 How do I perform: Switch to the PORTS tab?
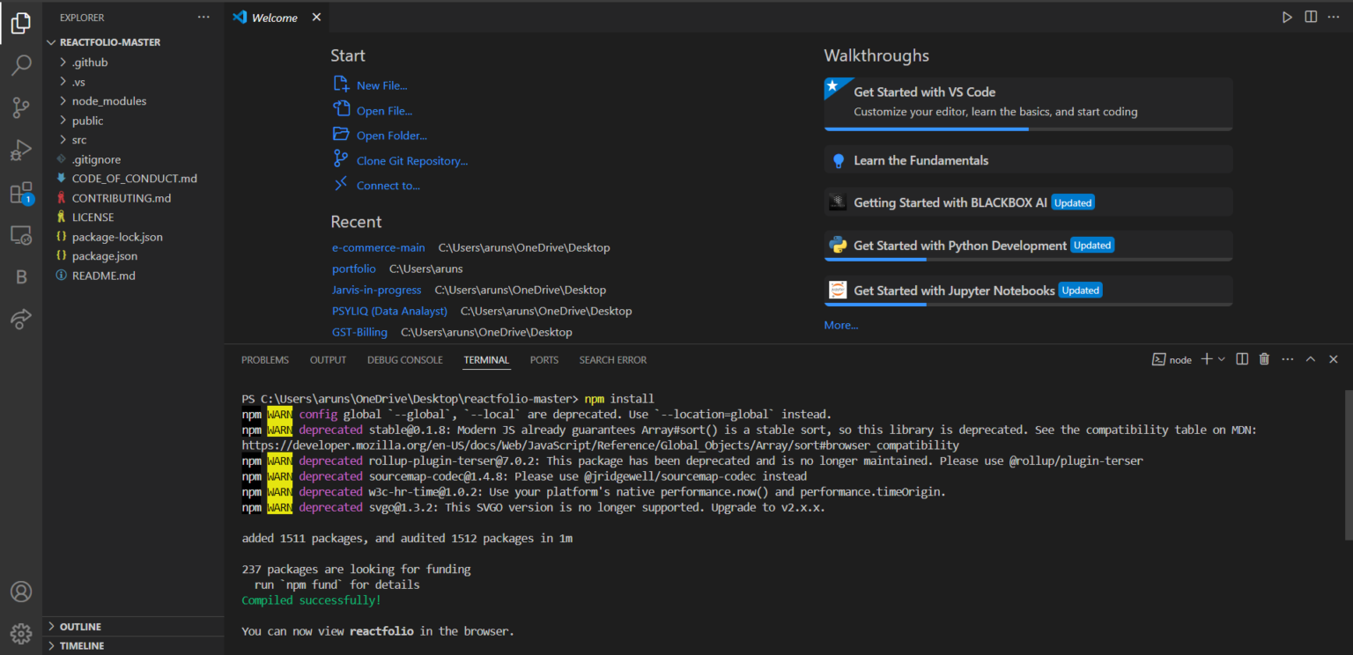tap(543, 359)
